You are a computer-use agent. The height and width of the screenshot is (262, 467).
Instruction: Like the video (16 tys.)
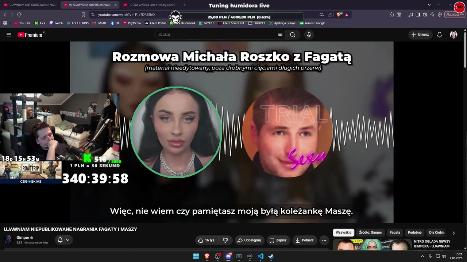pos(207,240)
